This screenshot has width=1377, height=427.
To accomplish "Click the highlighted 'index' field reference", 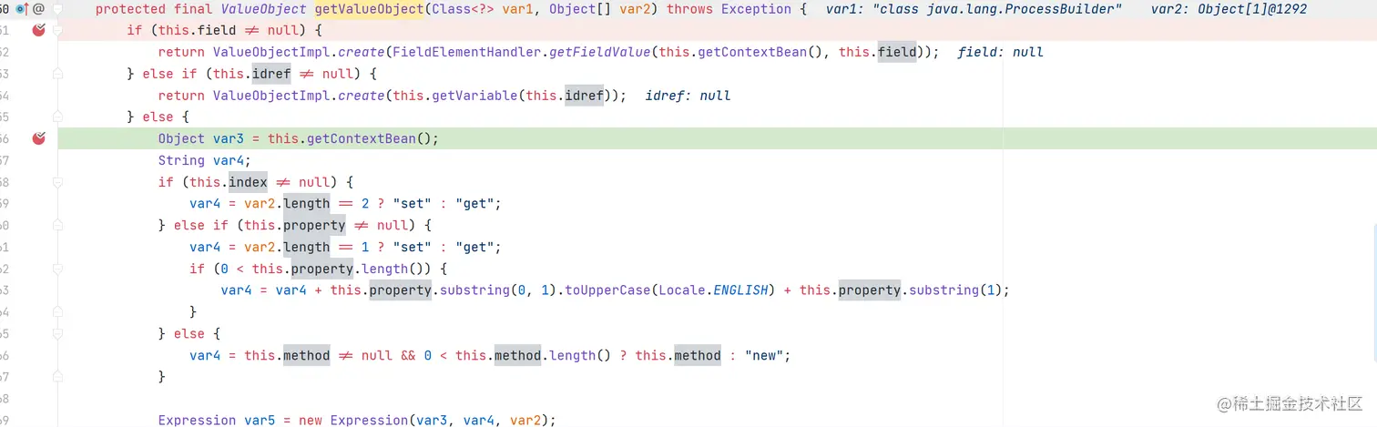I will (249, 182).
